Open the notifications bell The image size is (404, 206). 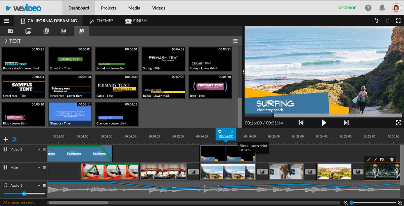click(382, 8)
